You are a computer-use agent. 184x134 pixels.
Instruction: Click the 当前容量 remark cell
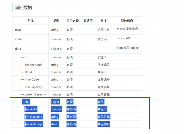(x=103, y=94)
